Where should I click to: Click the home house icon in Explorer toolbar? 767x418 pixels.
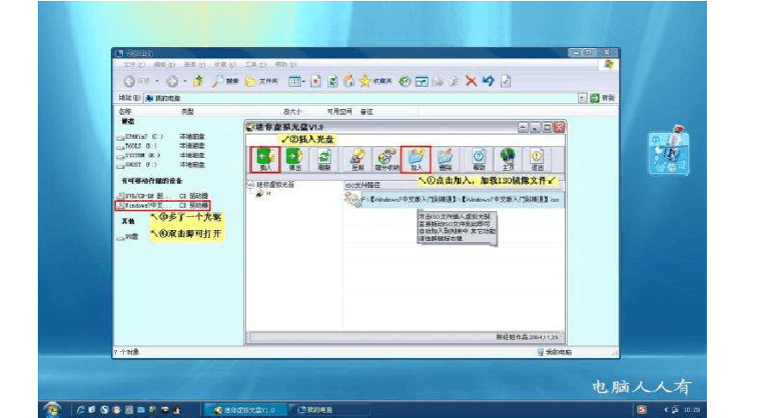point(349,82)
